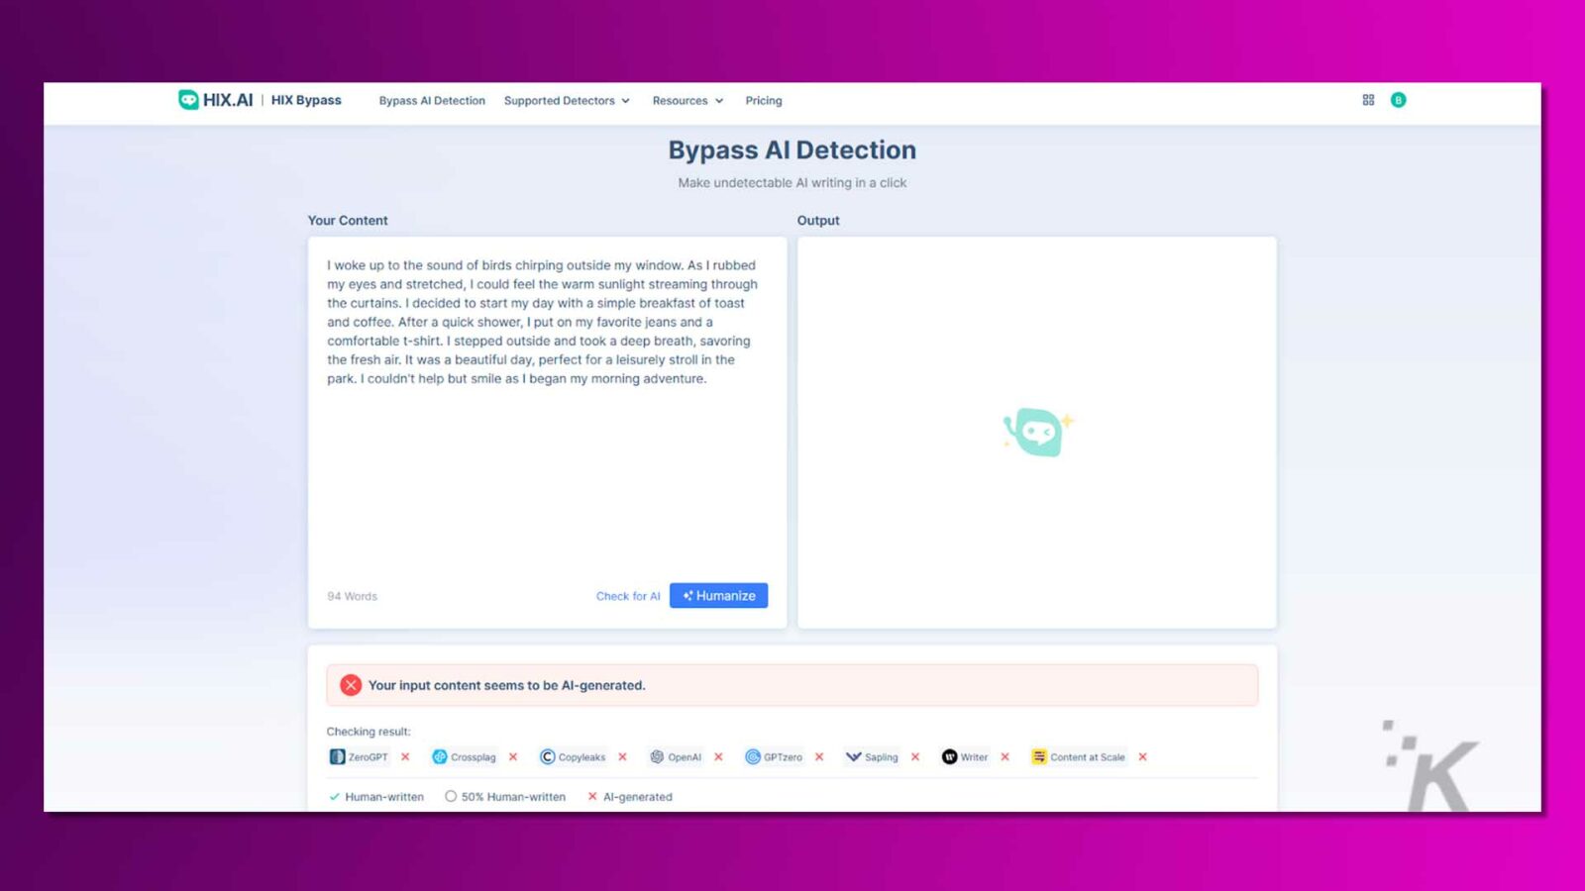
Task: Click the red X next to GPTzero
Action: [819, 757]
